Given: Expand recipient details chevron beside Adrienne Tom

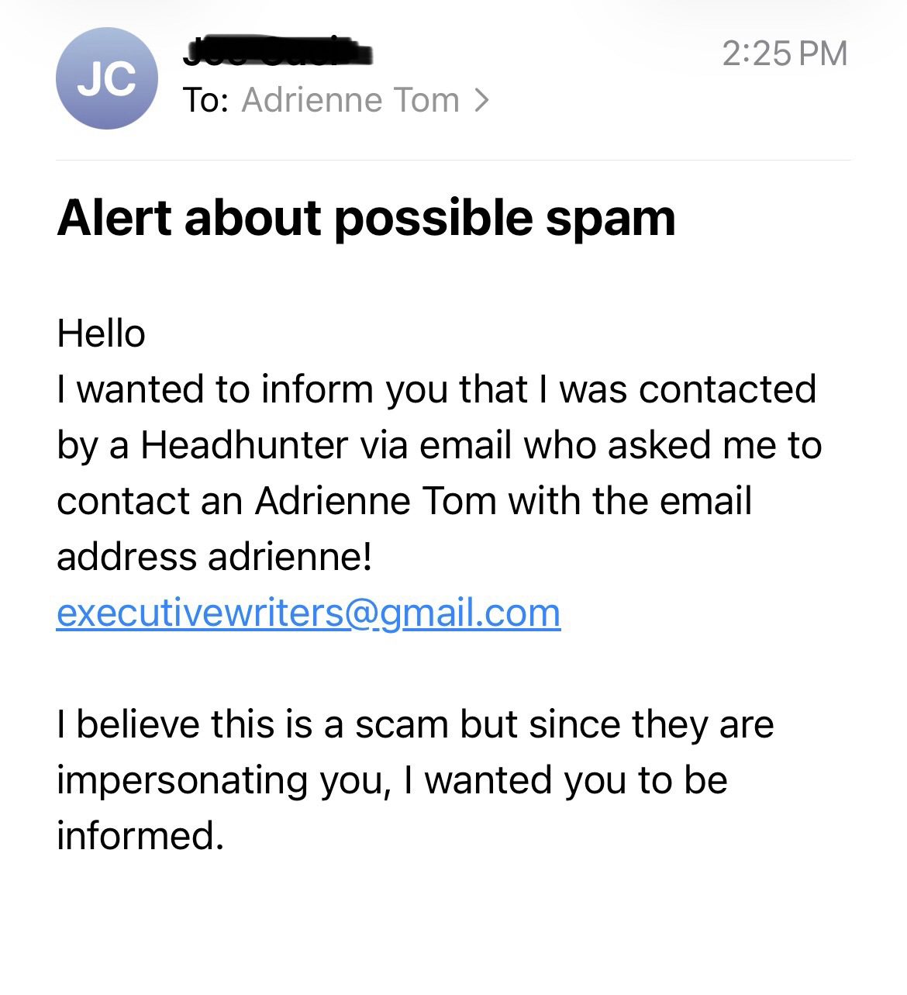Looking at the screenshot, I should [481, 100].
